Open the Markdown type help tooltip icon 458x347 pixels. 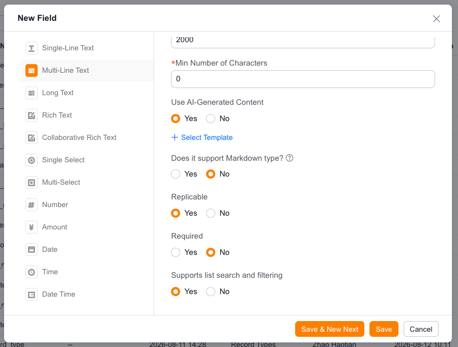290,158
